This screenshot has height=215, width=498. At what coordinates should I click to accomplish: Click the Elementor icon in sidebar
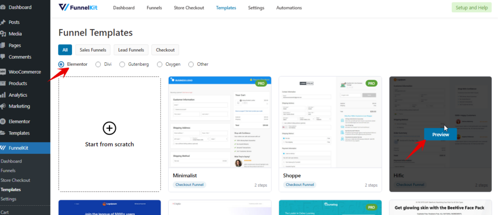click(2, 121)
